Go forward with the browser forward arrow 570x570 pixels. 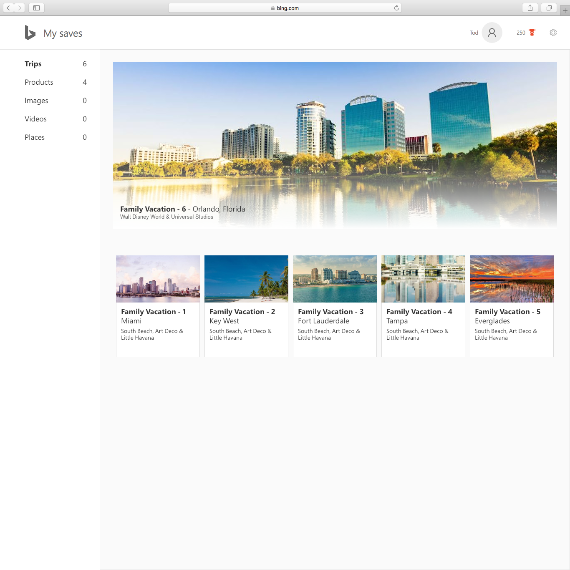(20, 8)
